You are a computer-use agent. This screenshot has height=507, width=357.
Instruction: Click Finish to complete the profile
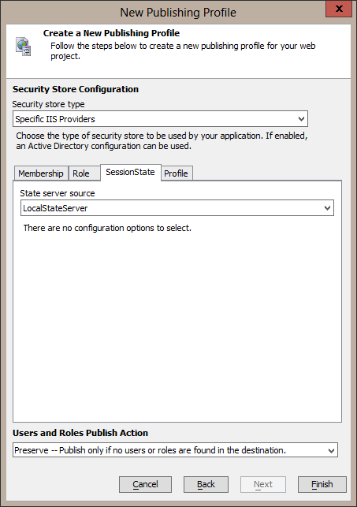(x=322, y=484)
